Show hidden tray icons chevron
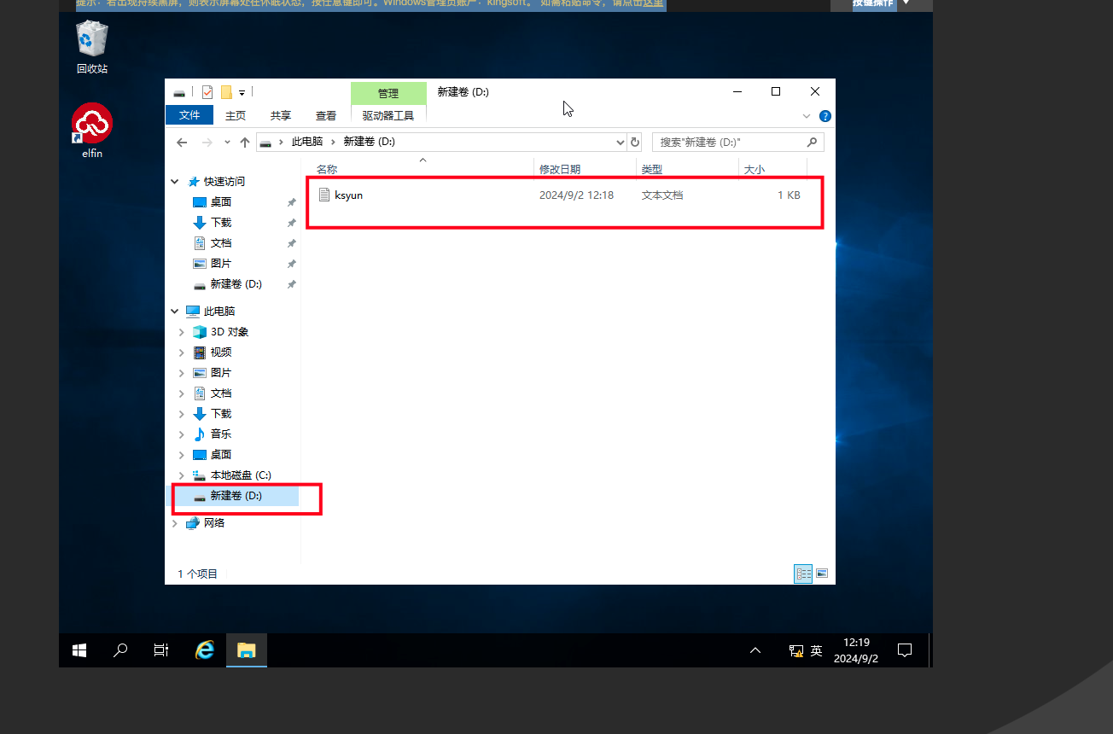This screenshot has height=734, width=1113. [x=755, y=650]
